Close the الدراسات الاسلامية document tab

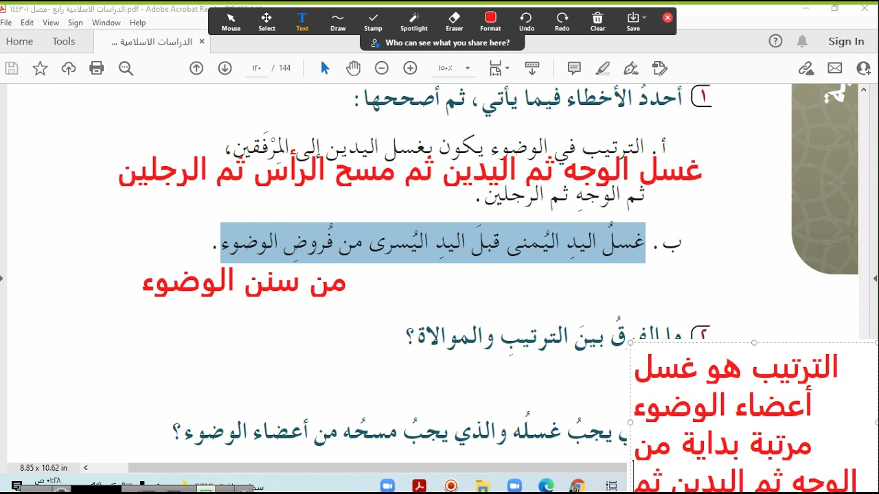coord(202,41)
